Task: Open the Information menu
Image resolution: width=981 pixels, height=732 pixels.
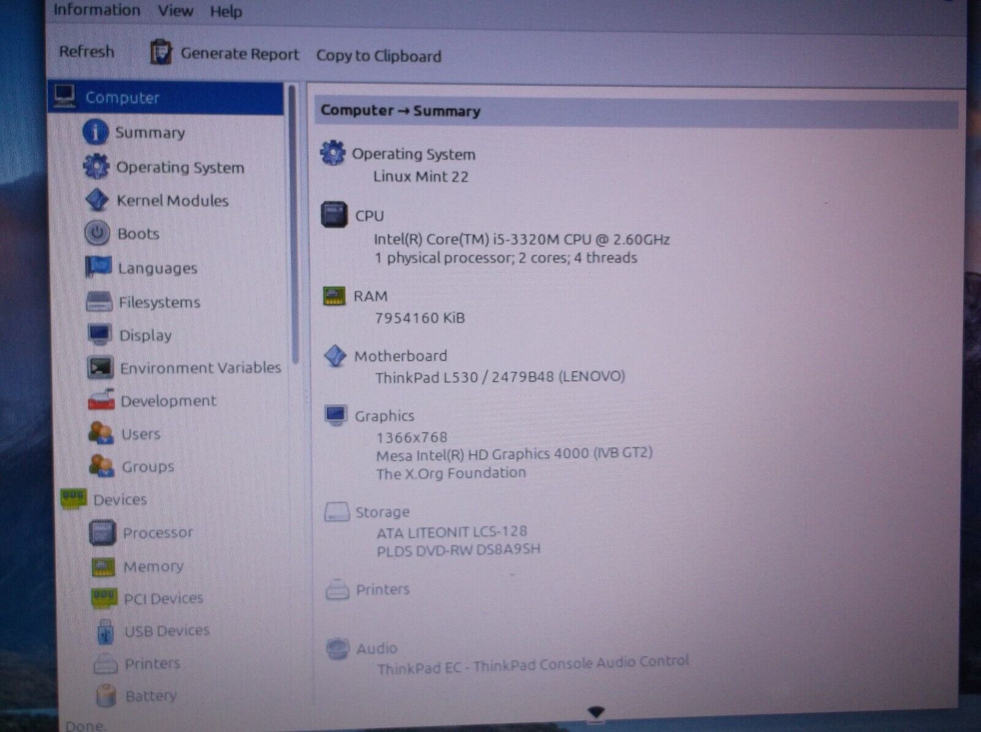Action: click(x=97, y=10)
